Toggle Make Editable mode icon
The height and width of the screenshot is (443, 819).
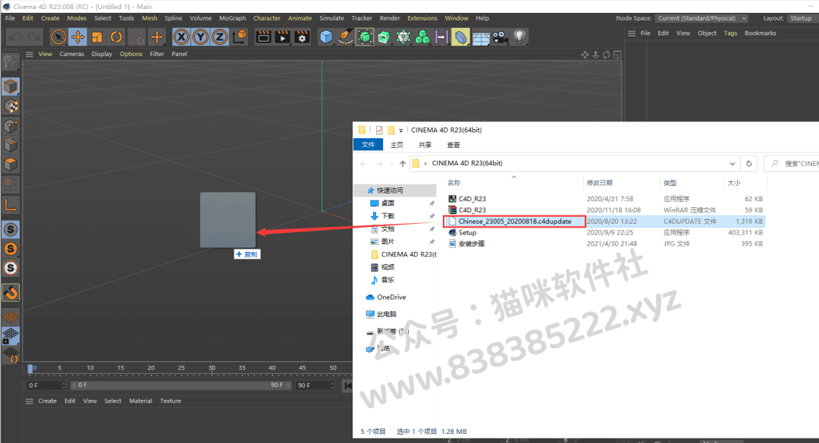coord(11,63)
